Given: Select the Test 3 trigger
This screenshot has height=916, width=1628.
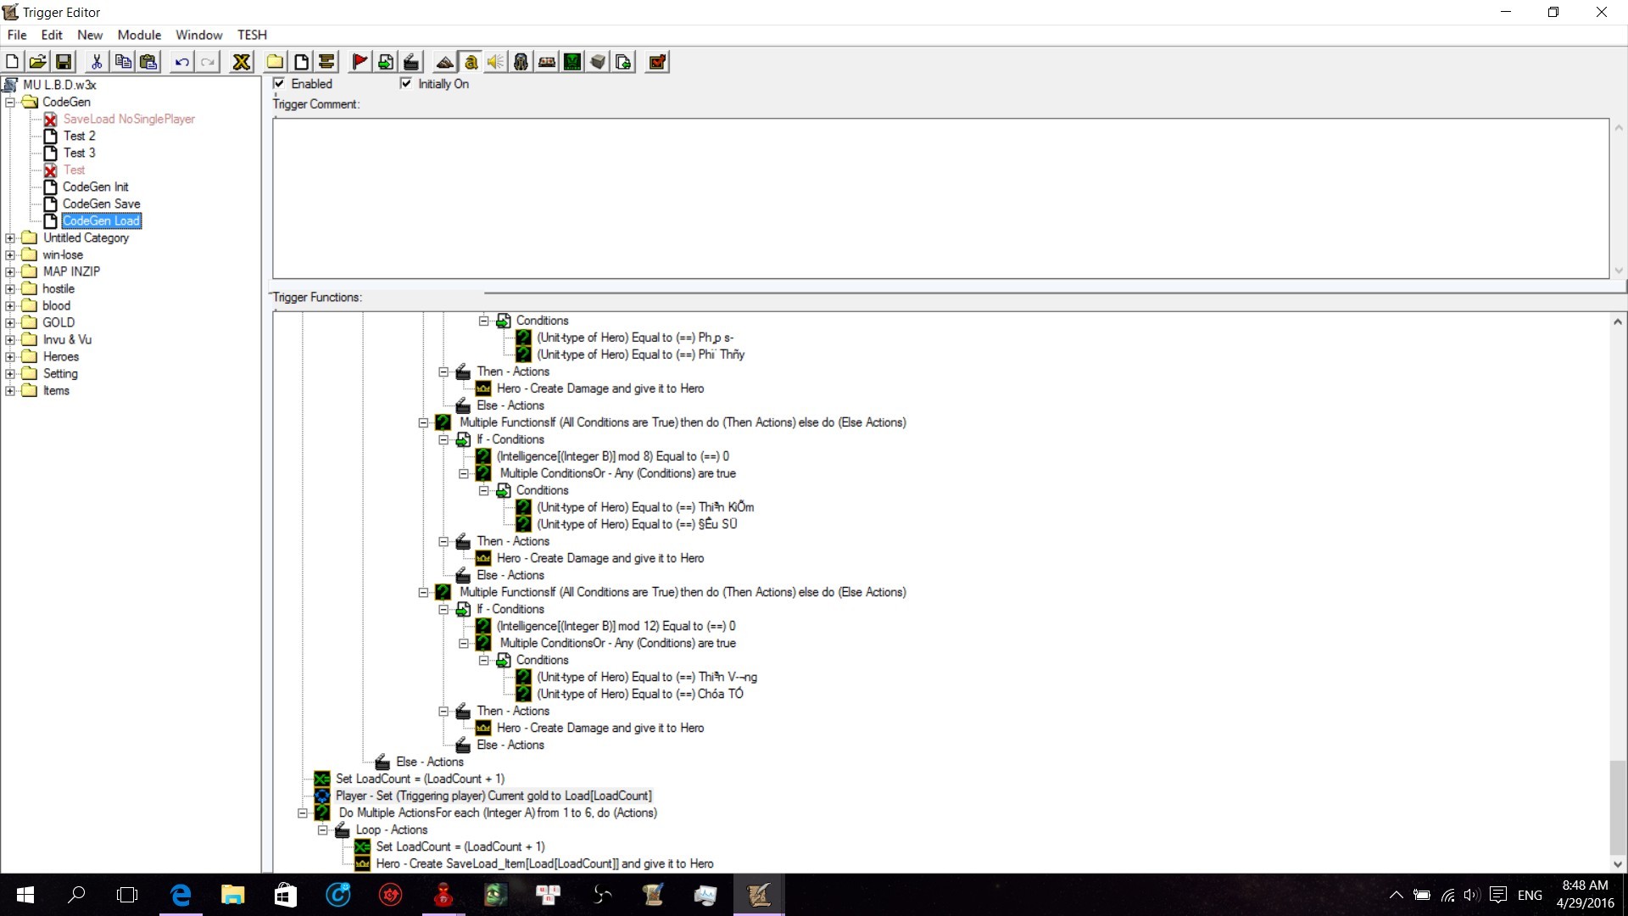Looking at the screenshot, I should [x=80, y=153].
